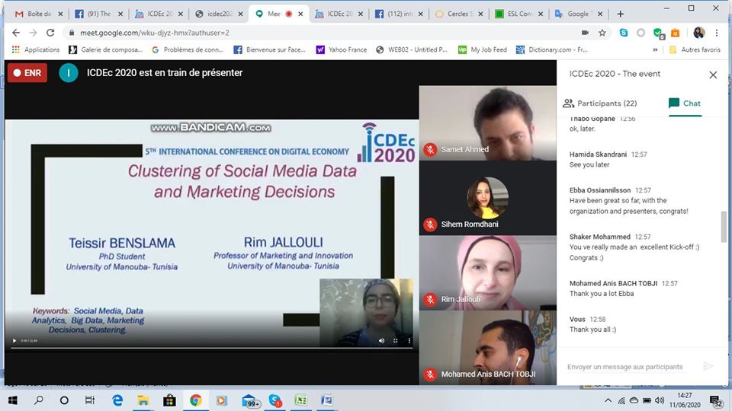Toggle the video volume speaker icon
Image resolution: width=732 pixels, height=411 pixels.
(381, 341)
